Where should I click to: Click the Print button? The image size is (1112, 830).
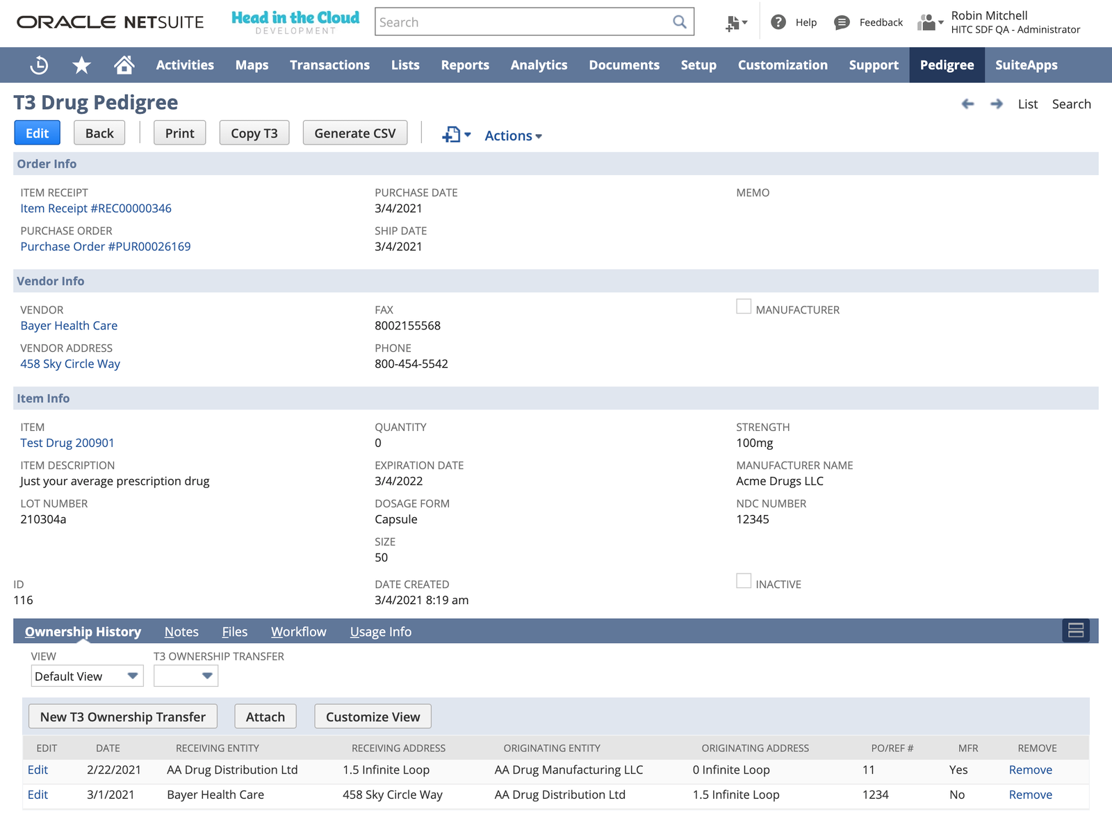[x=180, y=133]
